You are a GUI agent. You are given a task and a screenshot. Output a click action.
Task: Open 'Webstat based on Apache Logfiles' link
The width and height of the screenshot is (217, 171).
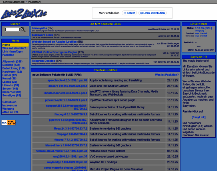(x=54, y=42)
